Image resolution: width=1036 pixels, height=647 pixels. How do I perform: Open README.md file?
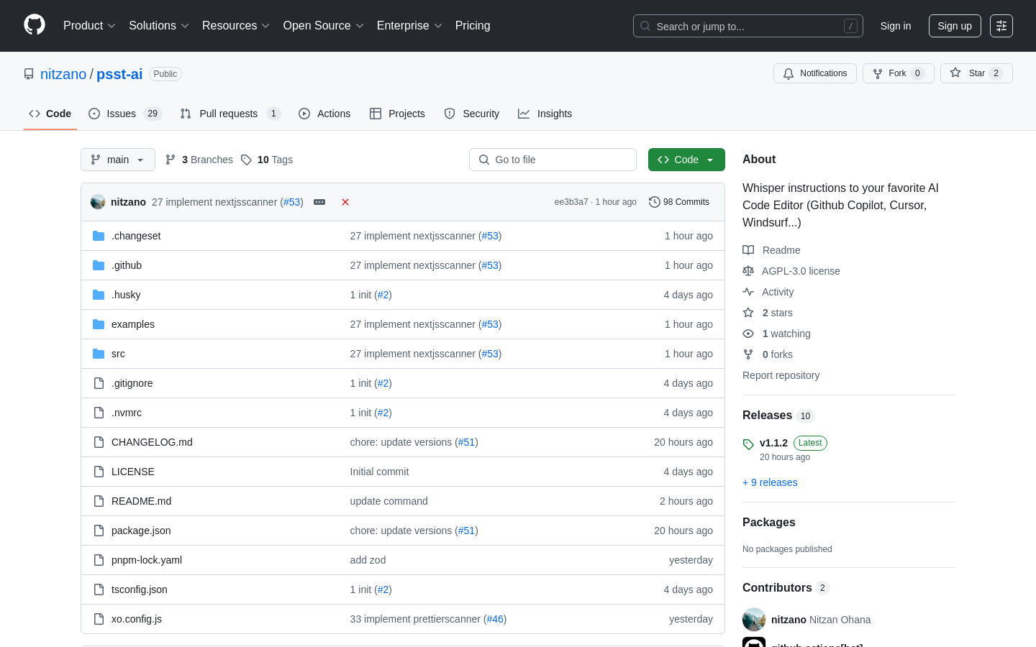point(141,501)
